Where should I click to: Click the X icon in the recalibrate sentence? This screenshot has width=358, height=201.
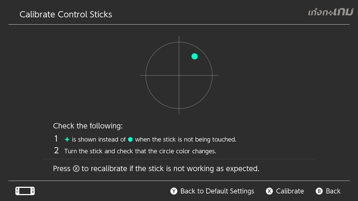[76, 169]
